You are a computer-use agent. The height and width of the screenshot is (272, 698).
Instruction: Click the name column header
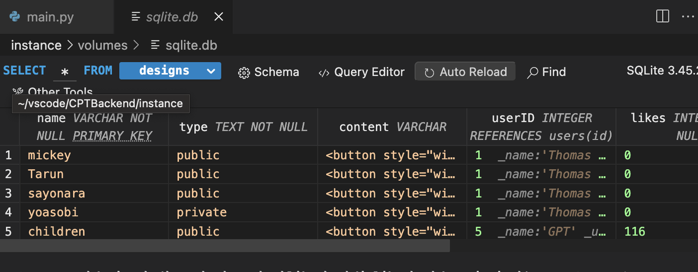pyautogui.click(x=94, y=127)
